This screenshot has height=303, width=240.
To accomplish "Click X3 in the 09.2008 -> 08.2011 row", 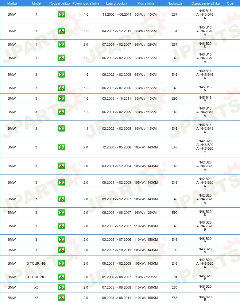I will 36,298.
